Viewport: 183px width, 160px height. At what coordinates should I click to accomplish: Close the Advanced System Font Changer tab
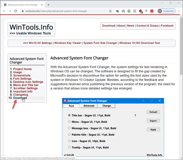coord(43,5)
